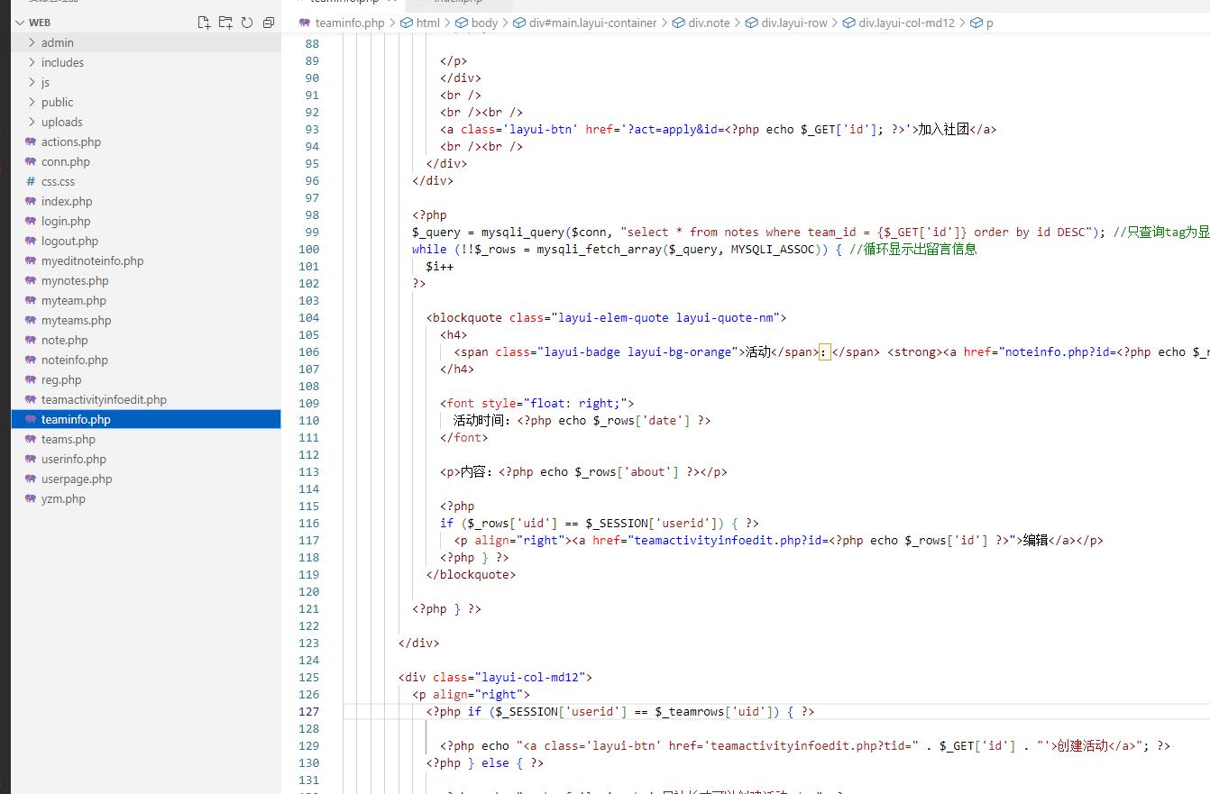This screenshot has width=1210, height=794.
Task: Click the PHP icon beside logout.php
Action: pos(31,241)
